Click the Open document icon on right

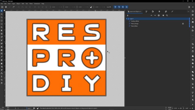click(193, 15)
